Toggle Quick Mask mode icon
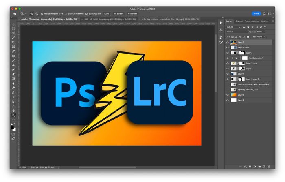Image resolution: width=285 pixels, height=182 pixels. click(13, 134)
